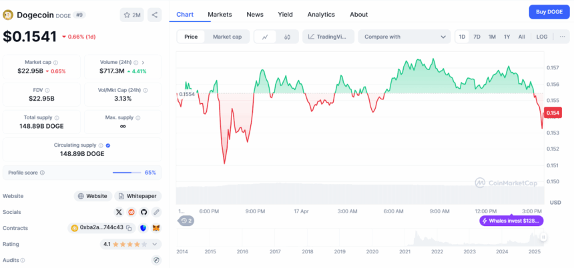
Task: Click the $717.3M volume value
Action: click(x=111, y=71)
